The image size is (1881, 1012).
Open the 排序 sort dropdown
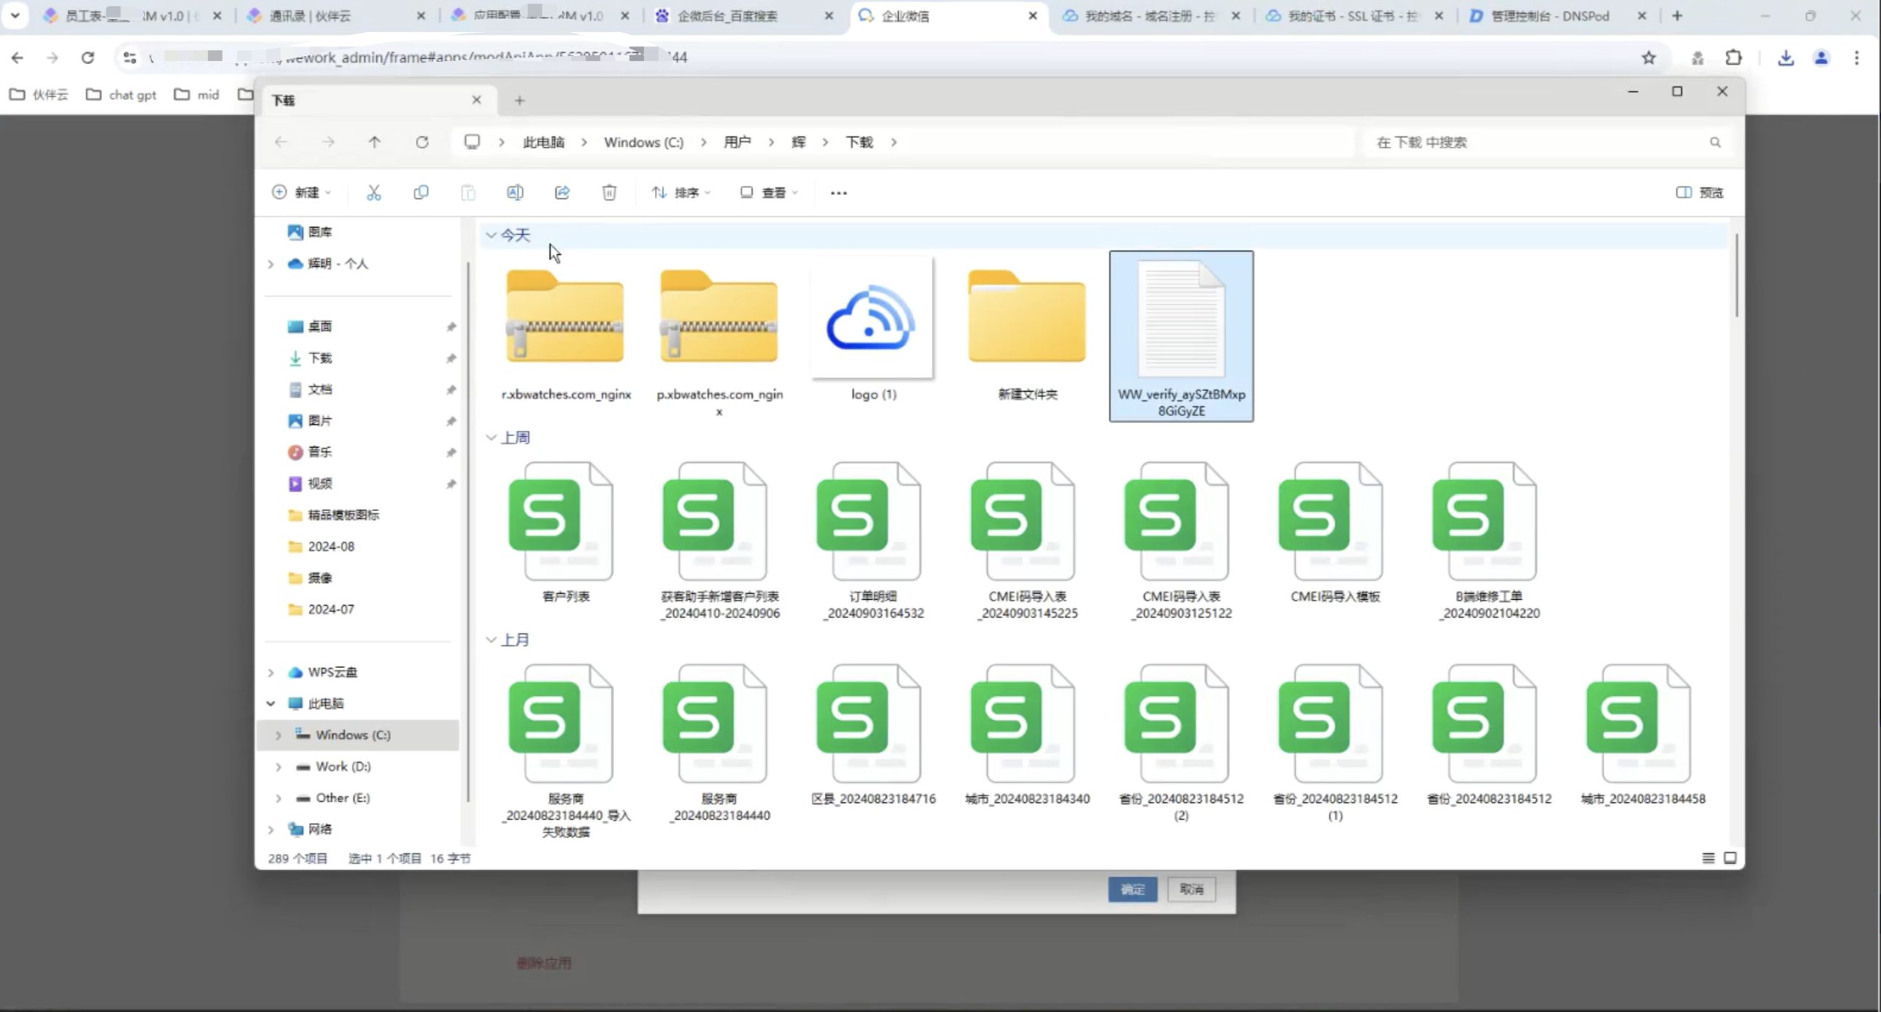[x=680, y=193]
